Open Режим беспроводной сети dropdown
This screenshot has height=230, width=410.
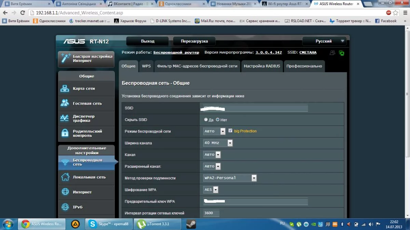(214, 131)
